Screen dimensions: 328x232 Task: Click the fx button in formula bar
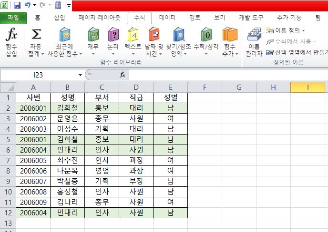pos(123,75)
